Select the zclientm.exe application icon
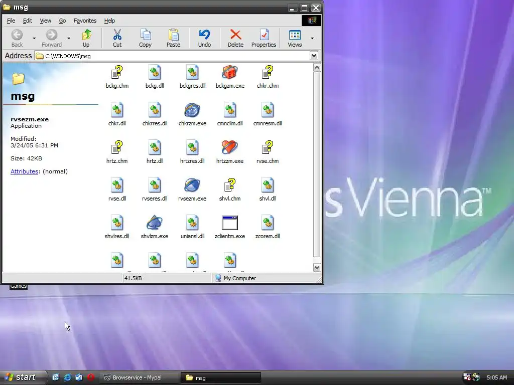The height and width of the screenshot is (385, 514). pos(230,223)
